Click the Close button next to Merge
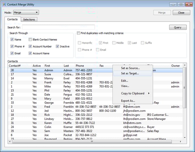Screen dimensions: 195x152 click(x=181, y=12)
